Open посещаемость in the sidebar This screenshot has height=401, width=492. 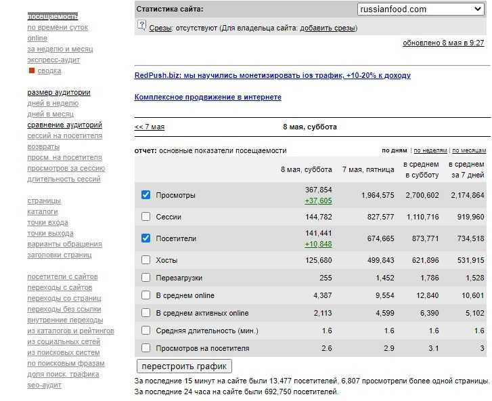pyautogui.click(x=52, y=16)
